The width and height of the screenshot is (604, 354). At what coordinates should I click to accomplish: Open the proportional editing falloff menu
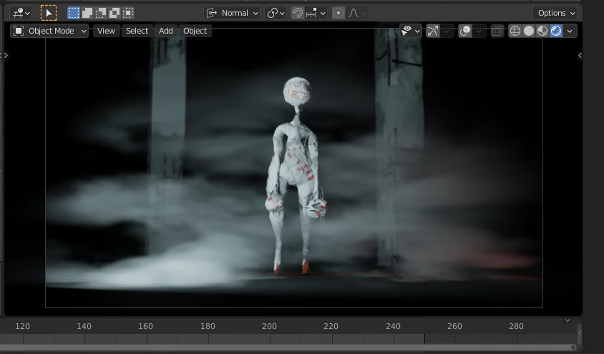pos(357,13)
